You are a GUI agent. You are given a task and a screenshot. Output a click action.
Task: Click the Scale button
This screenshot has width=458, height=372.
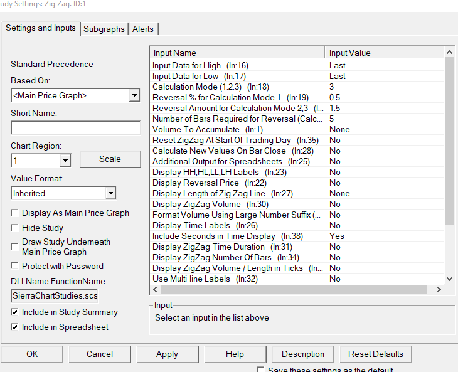110,159
